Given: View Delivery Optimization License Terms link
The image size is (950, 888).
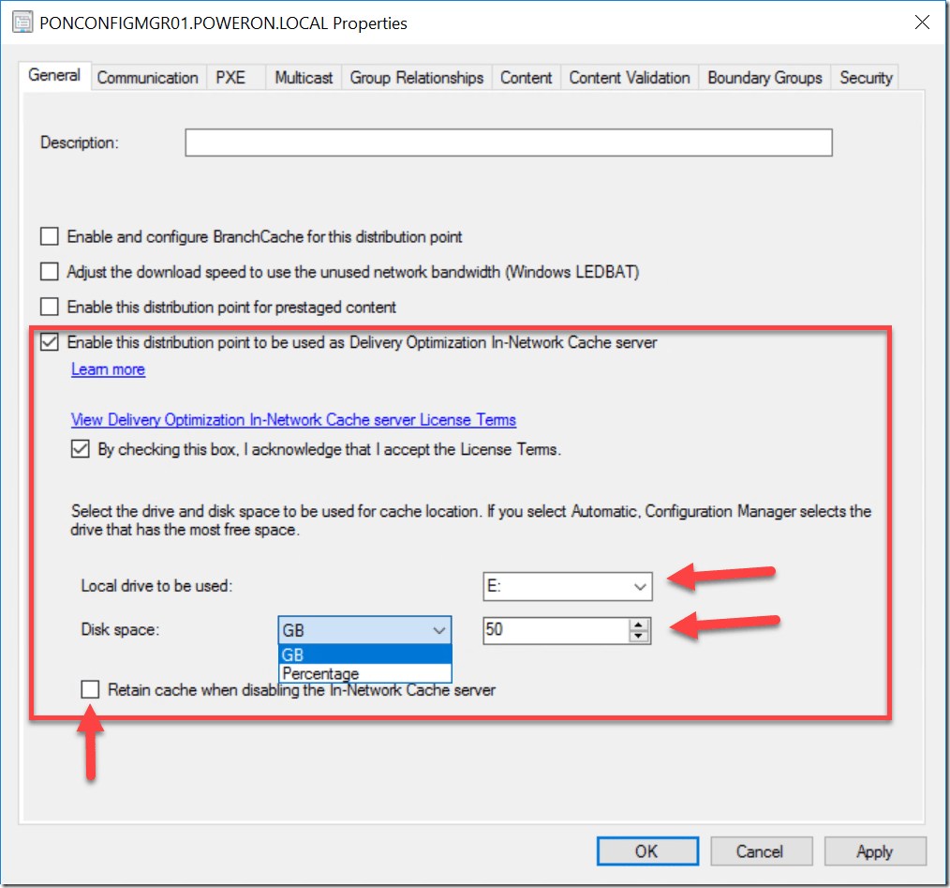Looking at the screenshot, I should coord(293,420).
